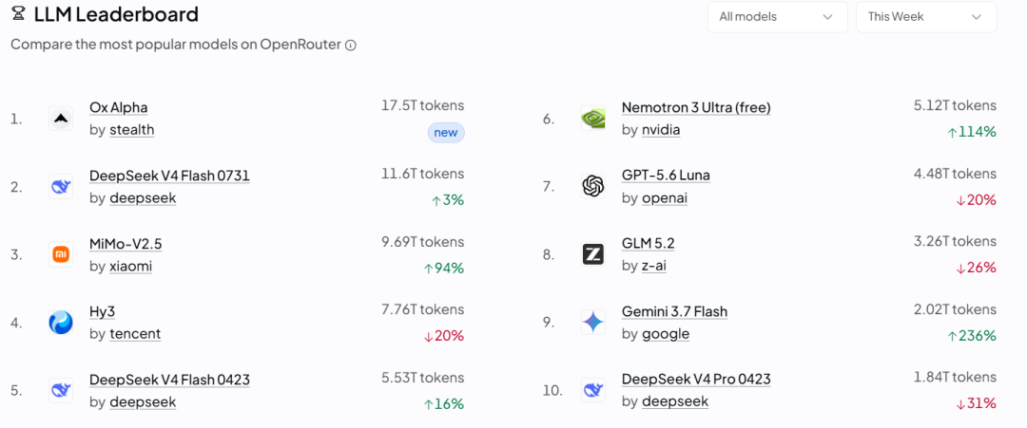
Task: Open the Ox Alpha model link
Action: tap(119, 108)
